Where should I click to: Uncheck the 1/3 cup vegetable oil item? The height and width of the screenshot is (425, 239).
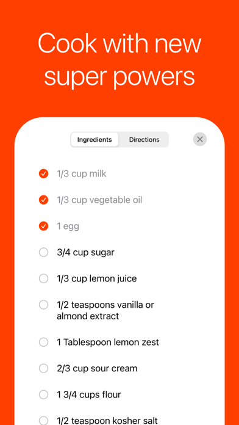(43, 200)
